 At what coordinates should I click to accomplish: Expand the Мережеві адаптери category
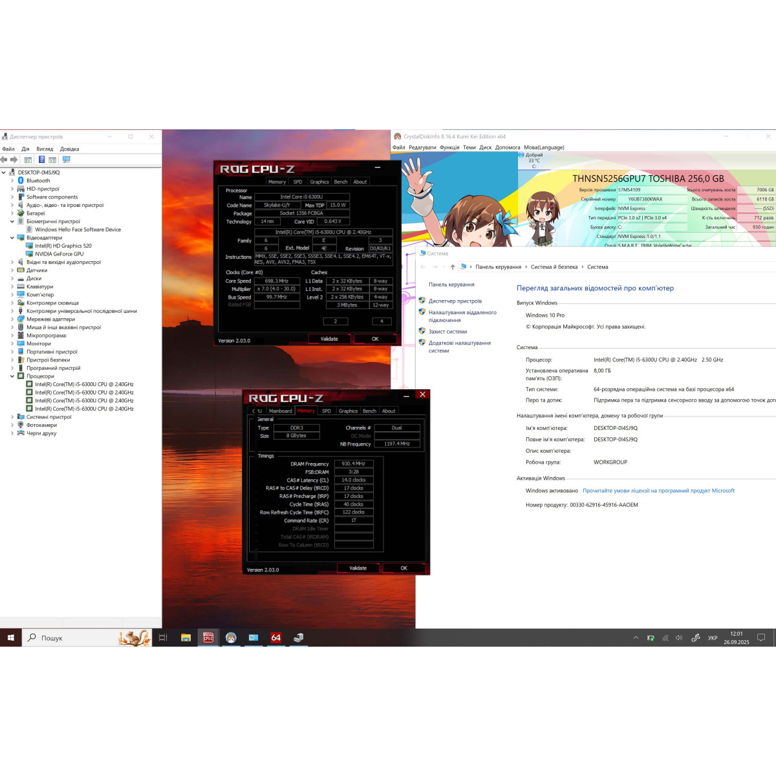coord(12,319)
